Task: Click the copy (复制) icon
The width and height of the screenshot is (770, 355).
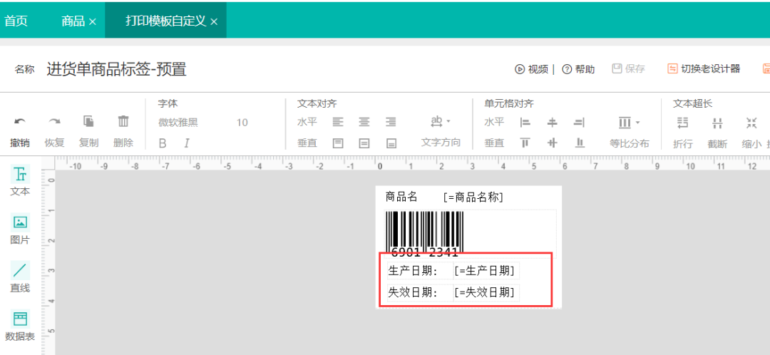Action: (88, 122)
